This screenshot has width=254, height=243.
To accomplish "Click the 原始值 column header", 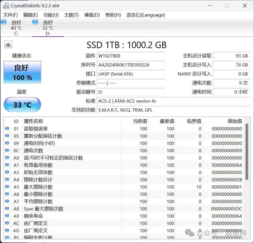I will 223,121.
